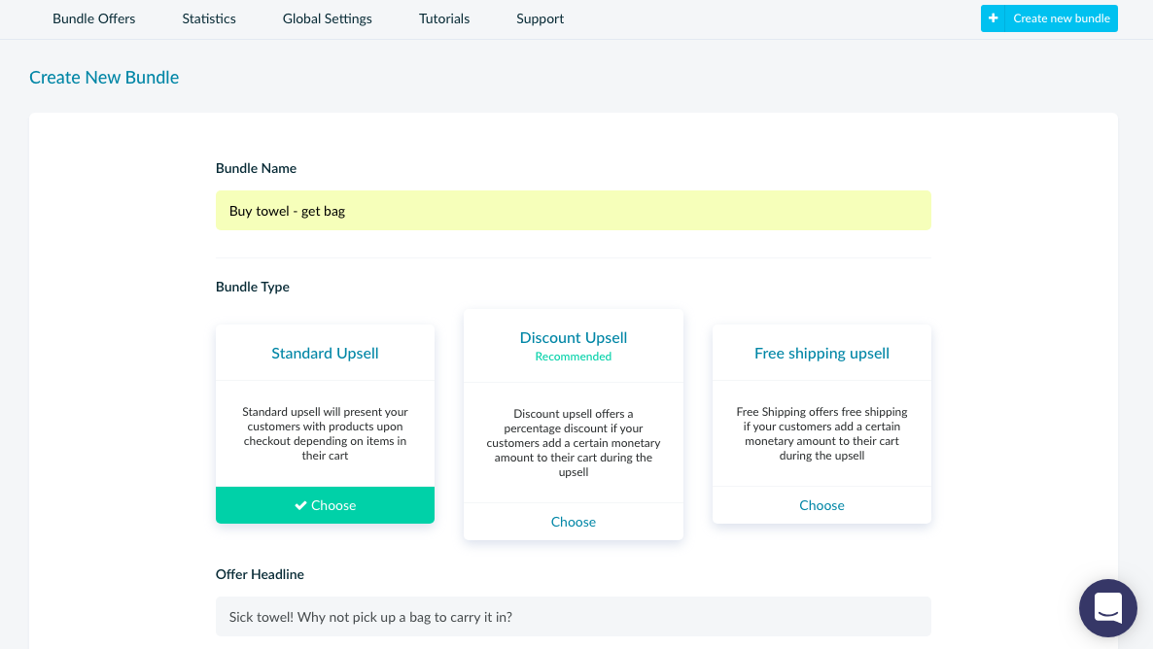Edit the Bundle Name field
Viewport: 1153px width, 649px height.
(x=573, y=210)
